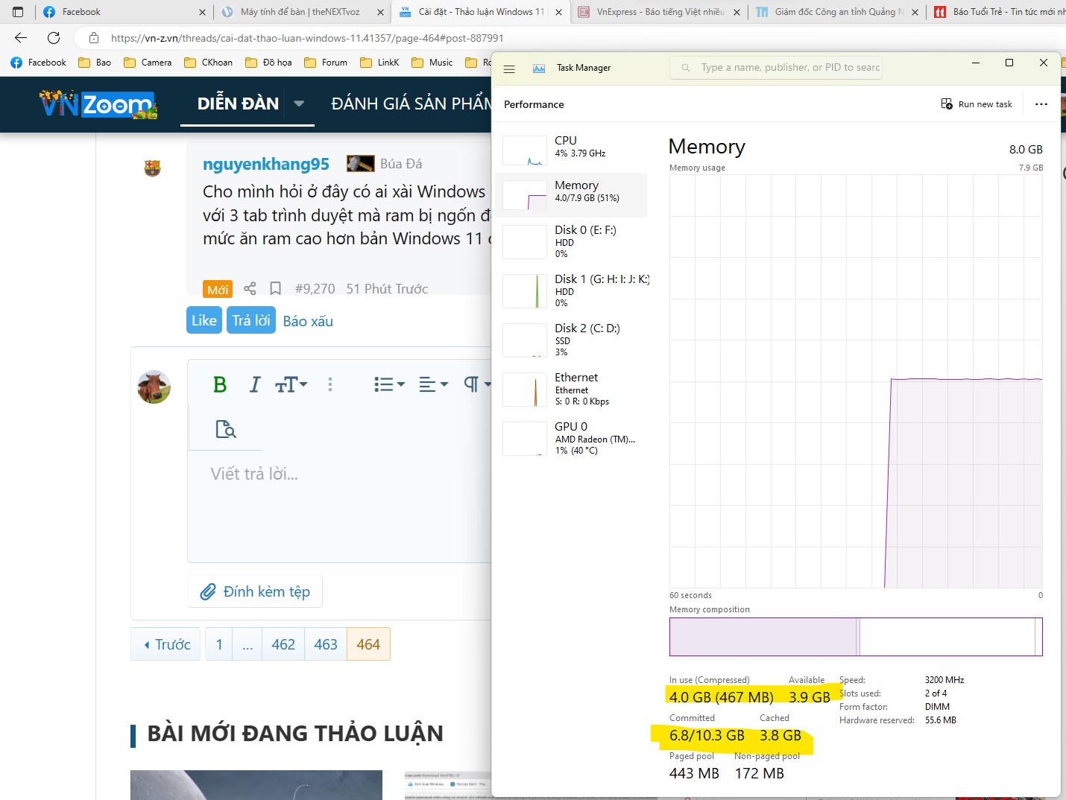Viewport: 1066px width, 800px height.
Task: Open the Đồ họa bookmarks folder
Action: pyautogui.click(x=268, y=63)
